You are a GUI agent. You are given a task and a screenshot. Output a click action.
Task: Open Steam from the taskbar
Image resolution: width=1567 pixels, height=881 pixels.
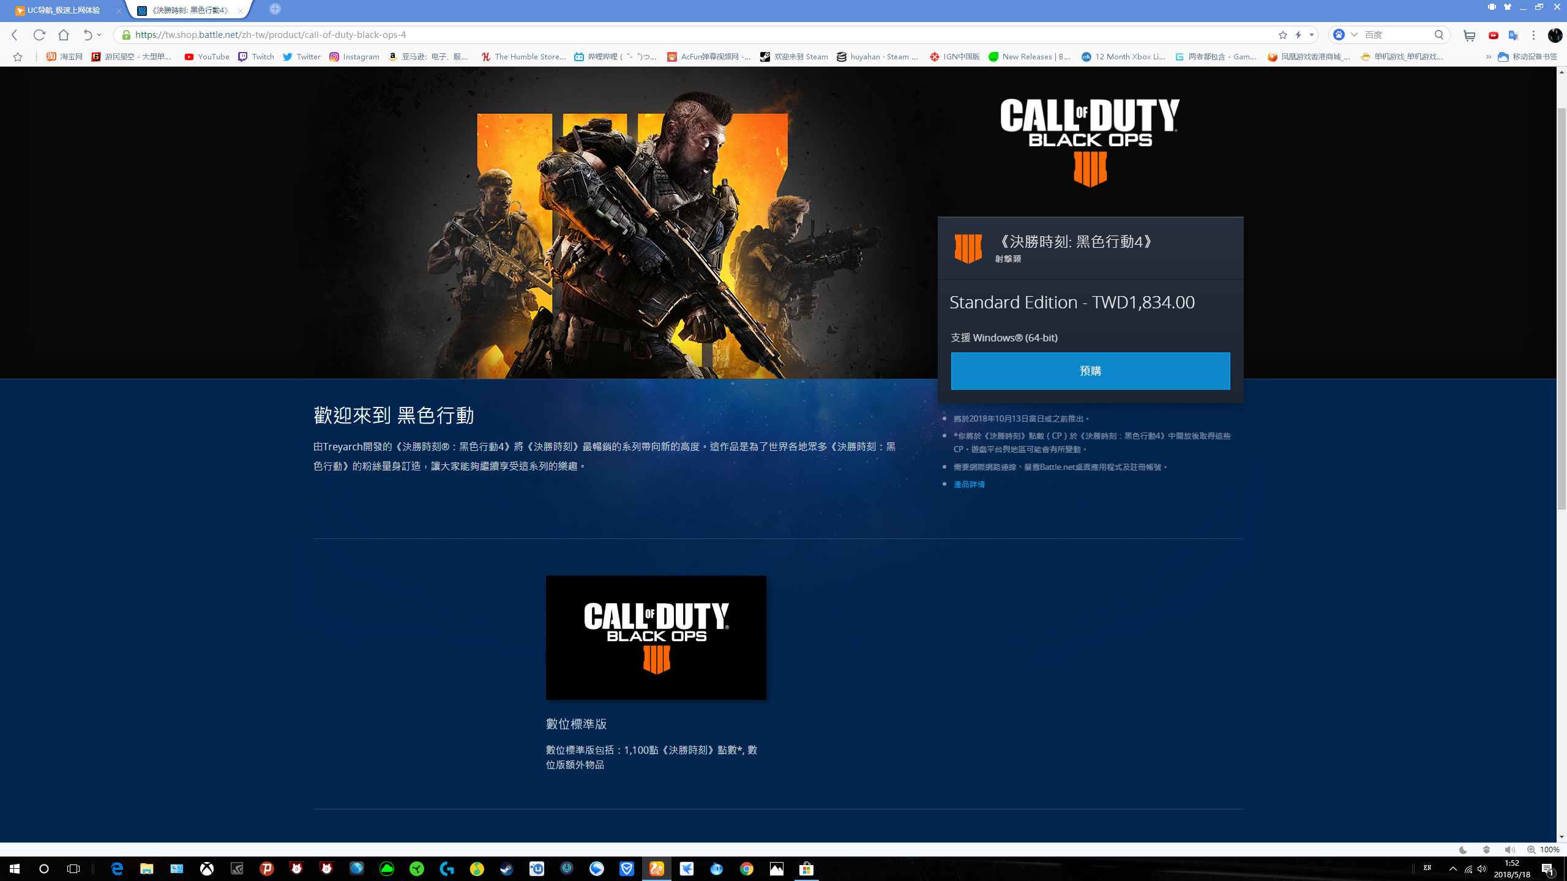[507, 869]
